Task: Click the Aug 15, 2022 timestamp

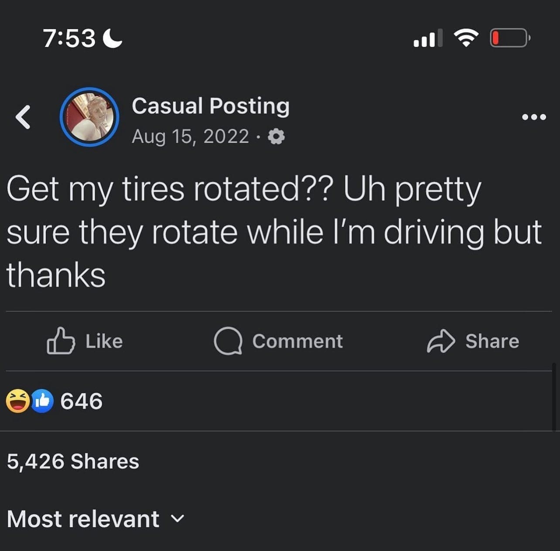Action: (190, 136)
